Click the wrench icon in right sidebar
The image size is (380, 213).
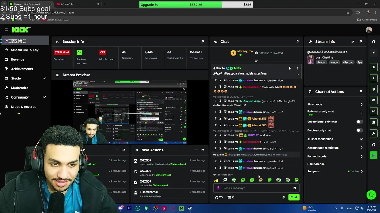point(373,133)
